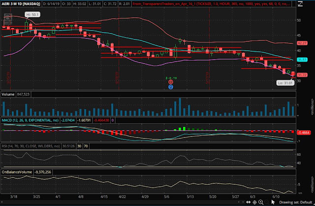This screenshot has height=206, width=315.
Task: Click the 42.27 upper band price tag
Action: tap(302, 43)
